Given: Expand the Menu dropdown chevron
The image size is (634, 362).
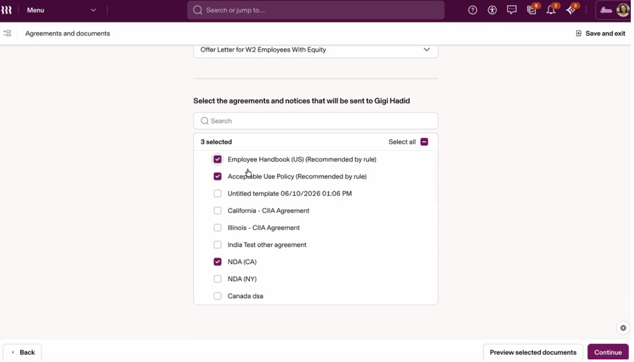Looking at the screenshot, I should click(x=93, y=10).
